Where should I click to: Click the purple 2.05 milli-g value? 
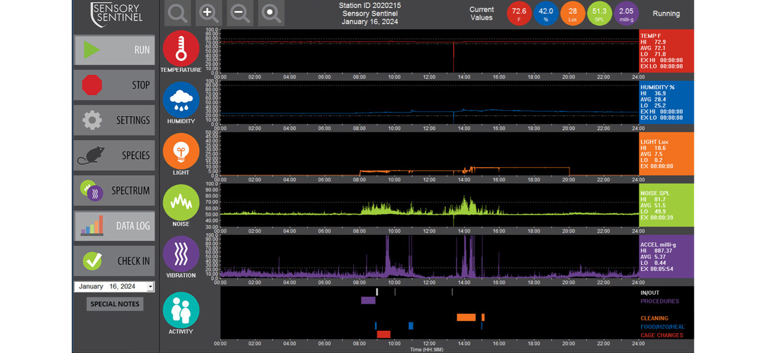pos(626,13)
